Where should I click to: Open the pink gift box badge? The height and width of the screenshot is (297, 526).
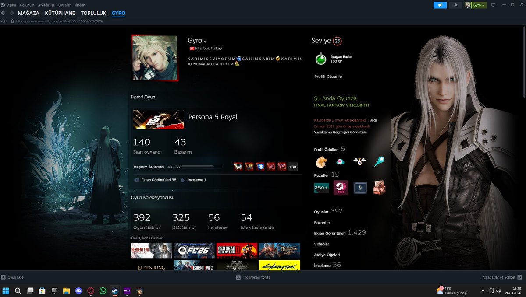[380, 188]
